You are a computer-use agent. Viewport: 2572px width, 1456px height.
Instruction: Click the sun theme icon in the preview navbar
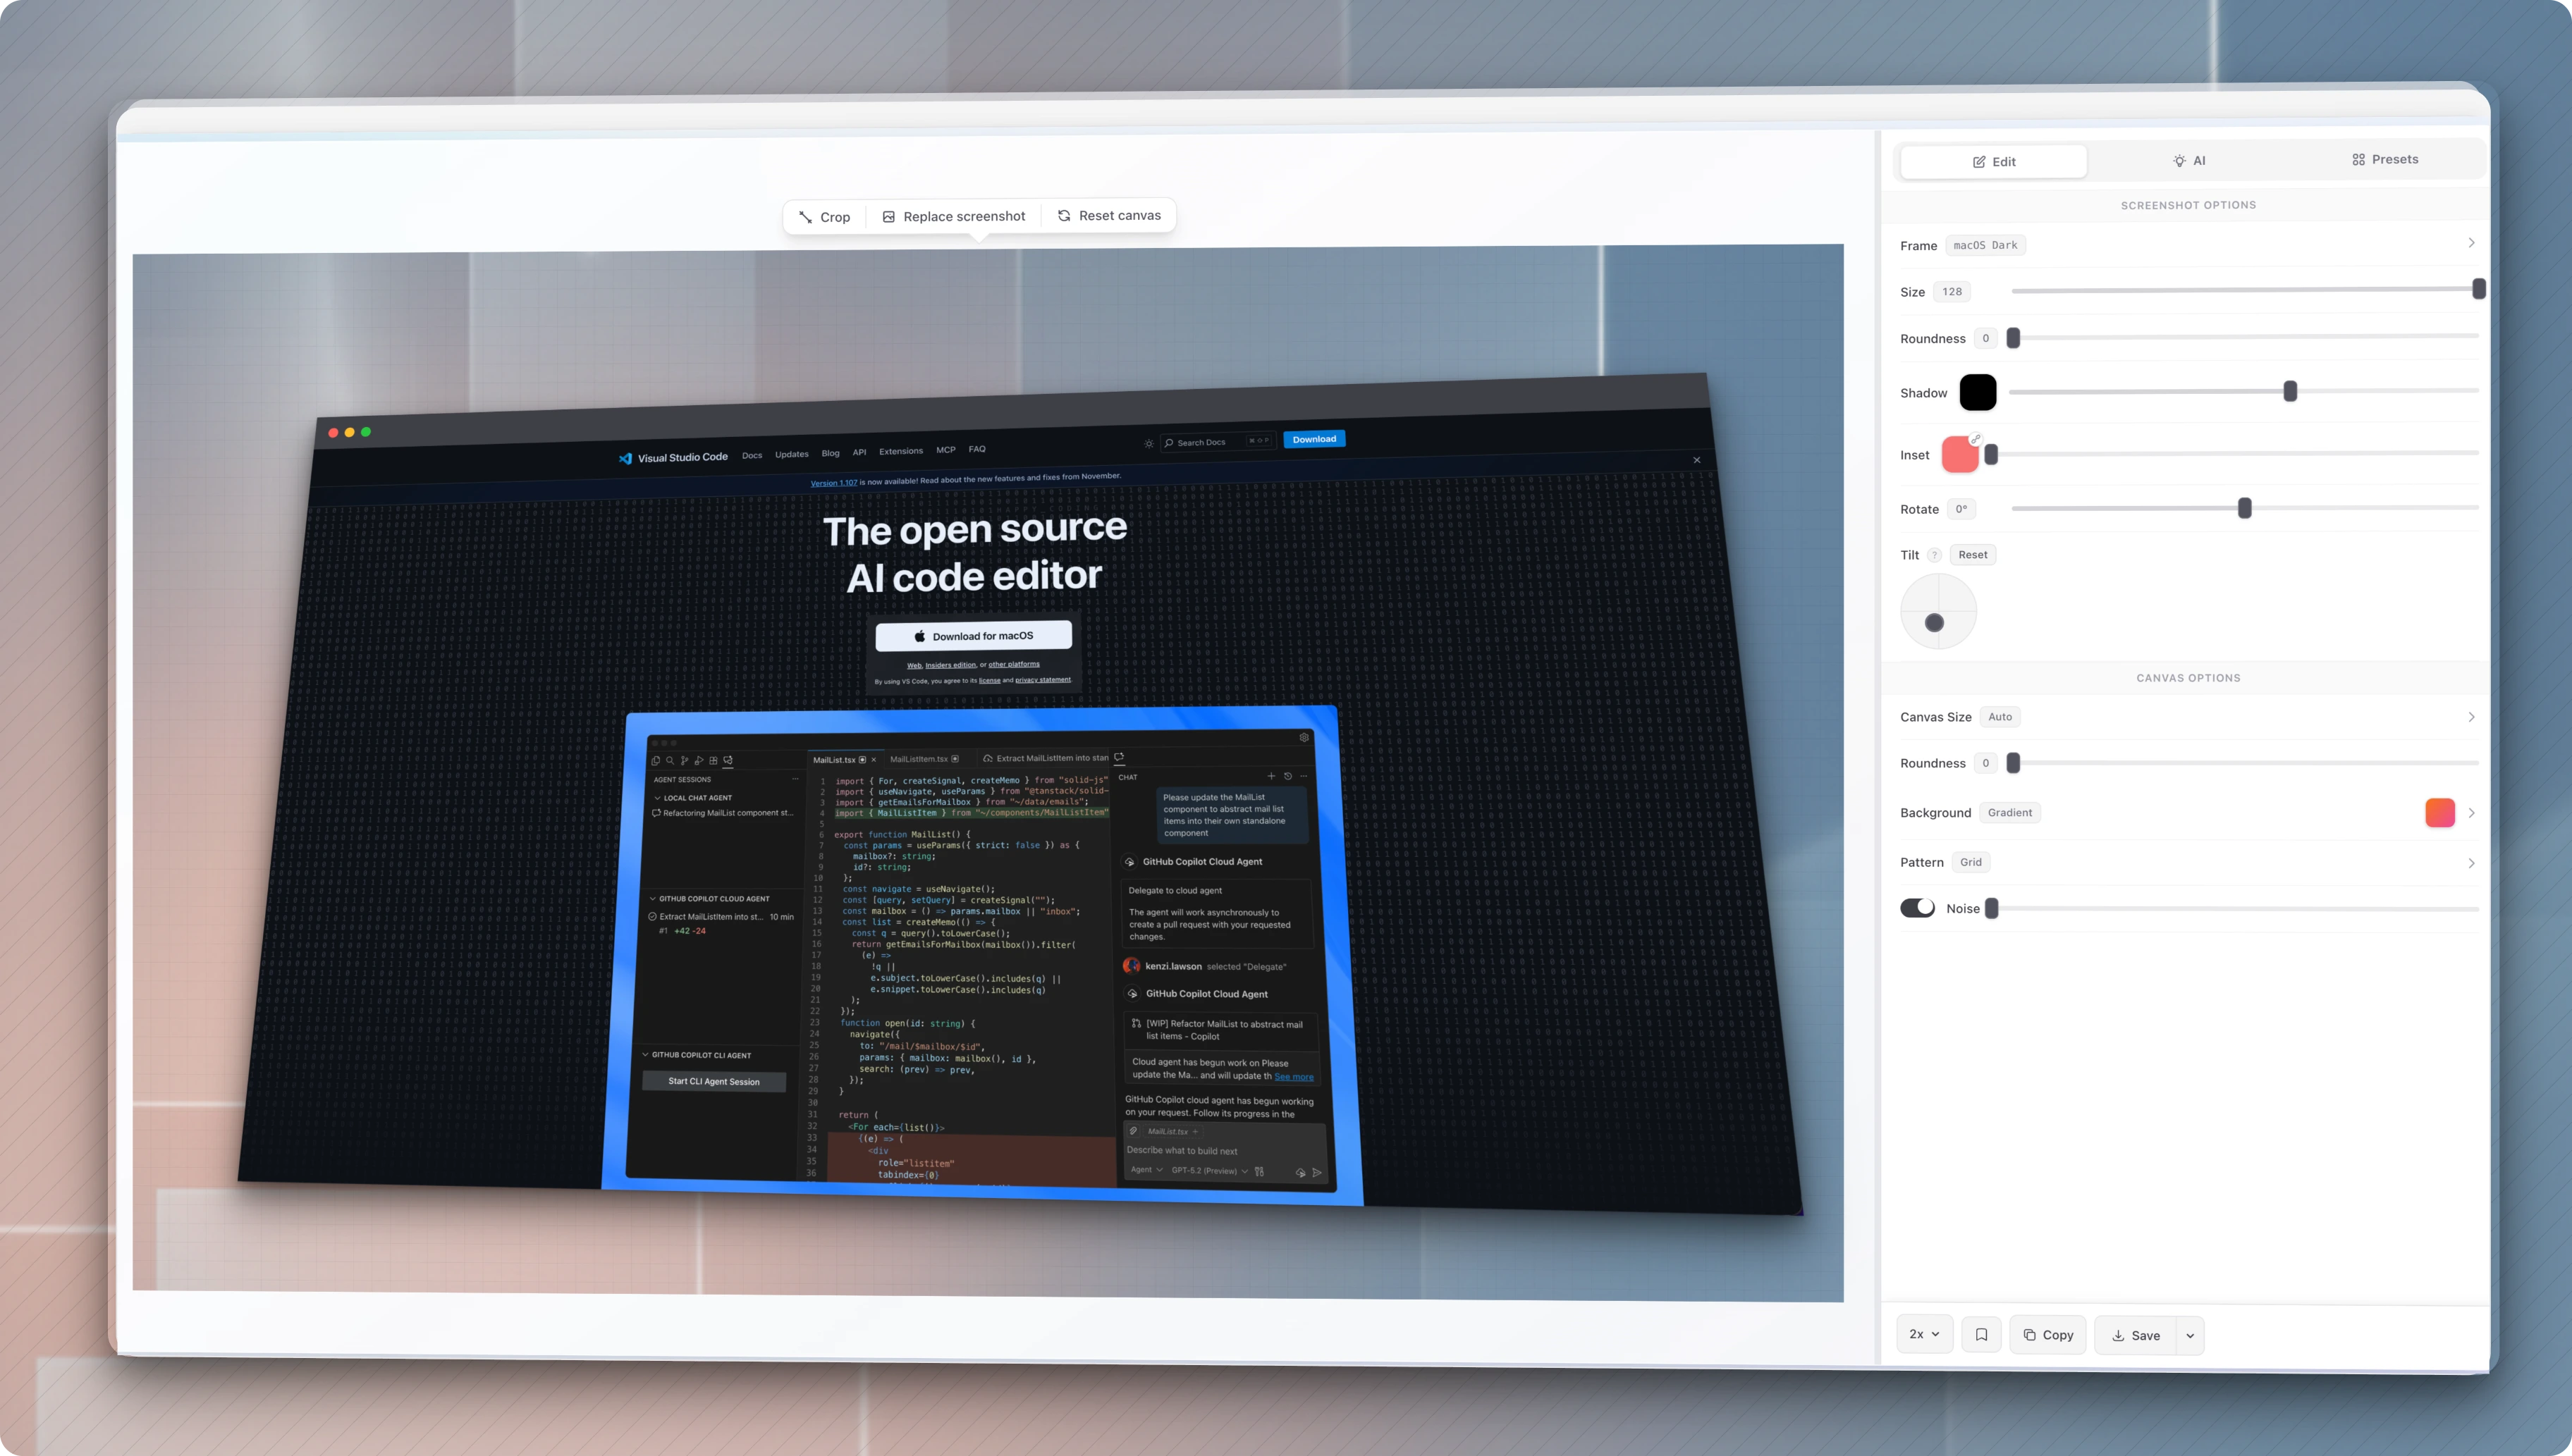tap(1149, 443)
